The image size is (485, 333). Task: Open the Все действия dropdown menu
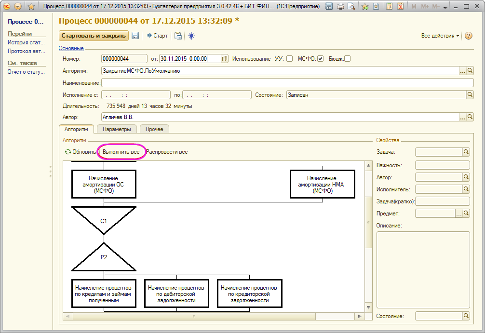click(440, 36)
